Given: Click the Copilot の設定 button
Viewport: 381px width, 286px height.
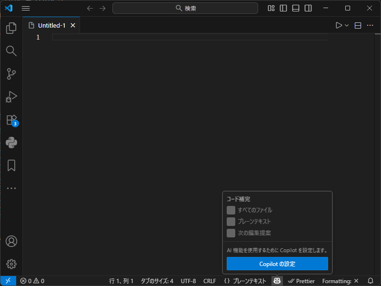Looking at the screenshot, I should tap(277, 264).
